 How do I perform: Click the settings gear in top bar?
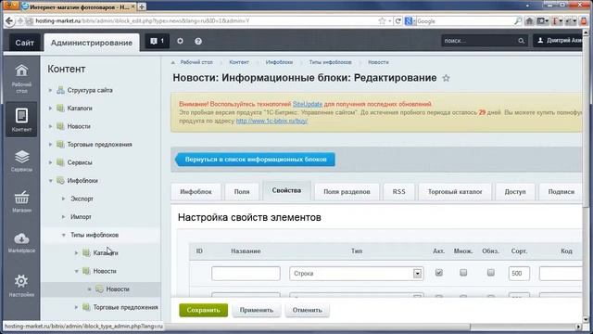click(180, 41)
